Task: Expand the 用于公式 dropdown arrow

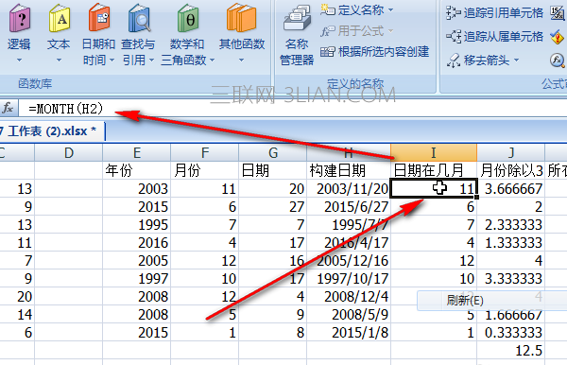Action: (x=391, y=31)
